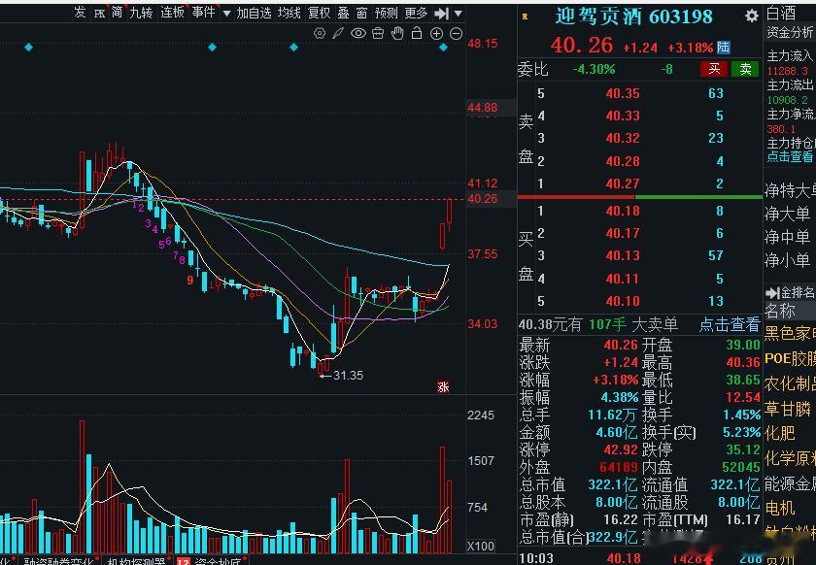The width and height of the screenshot is (816, 565).
Task: Select 黑色家电 in ranking list
Action: [x=790, y=333]
